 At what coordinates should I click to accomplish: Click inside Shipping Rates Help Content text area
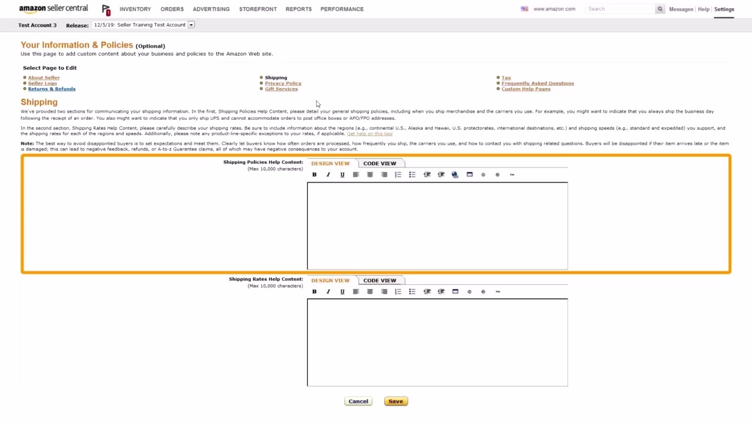(x=437, y=343)
